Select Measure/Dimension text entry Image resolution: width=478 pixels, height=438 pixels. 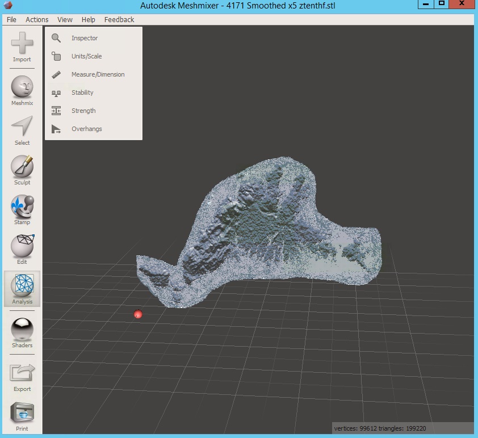tap(98, 74)
